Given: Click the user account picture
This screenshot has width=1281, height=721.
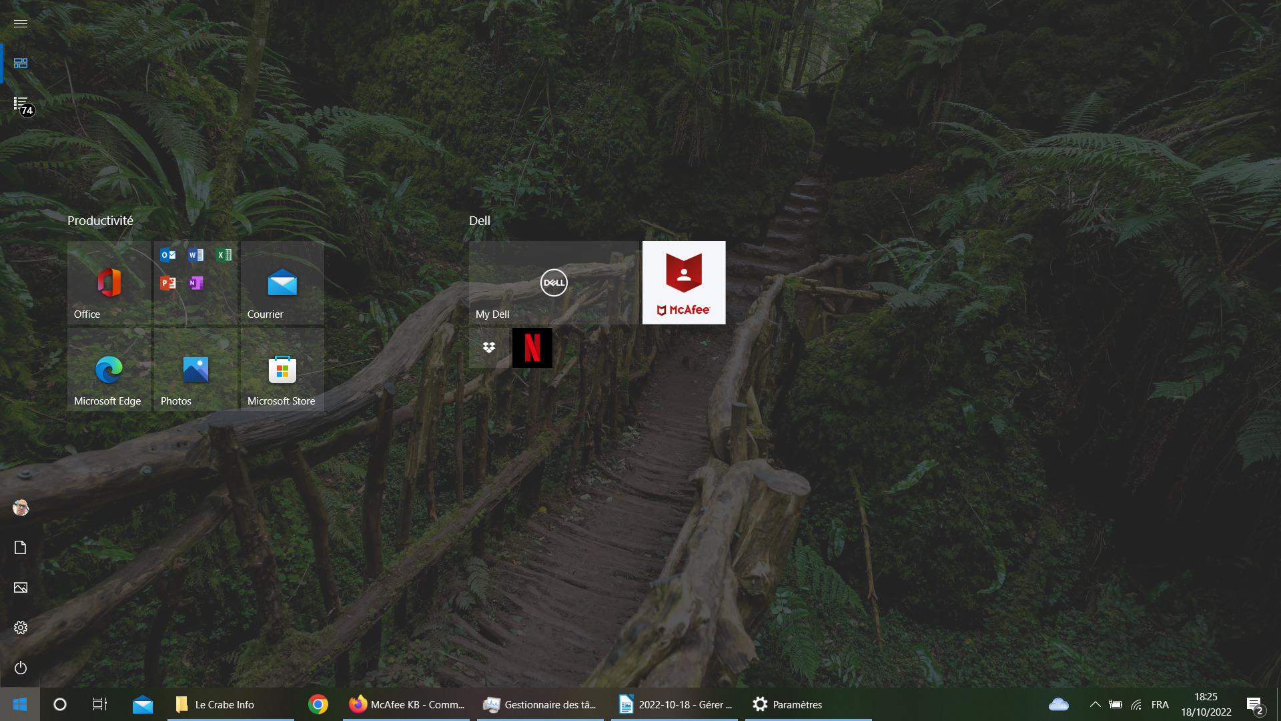Looking at the screenshot, I should tap(21, 507).
